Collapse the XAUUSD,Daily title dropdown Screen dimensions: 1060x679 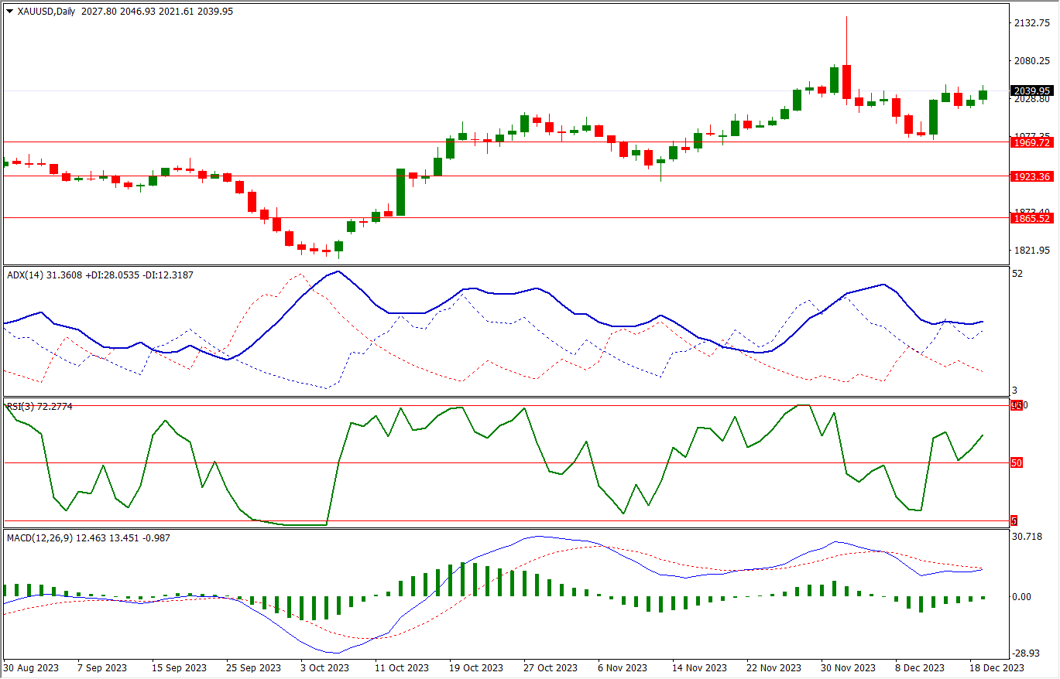click(9, 12)
